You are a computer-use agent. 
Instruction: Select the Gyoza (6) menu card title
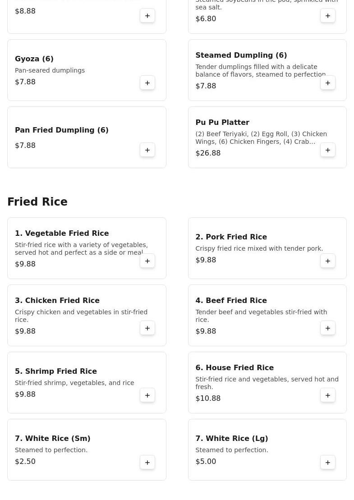[x=34, y=59]
